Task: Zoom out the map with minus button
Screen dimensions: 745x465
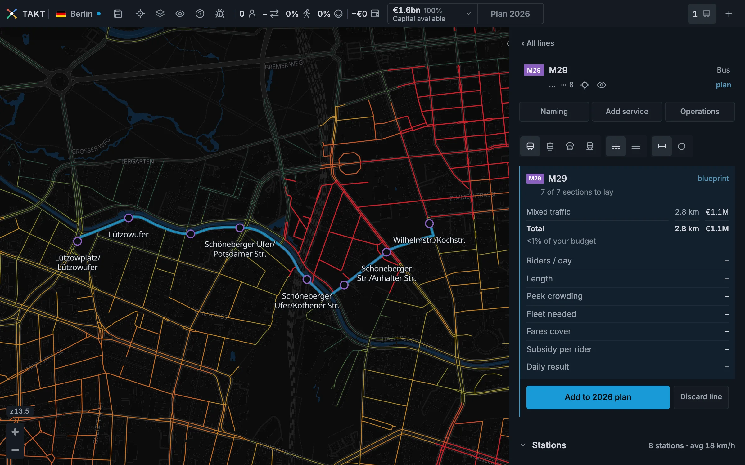Action: pos(15,450)
